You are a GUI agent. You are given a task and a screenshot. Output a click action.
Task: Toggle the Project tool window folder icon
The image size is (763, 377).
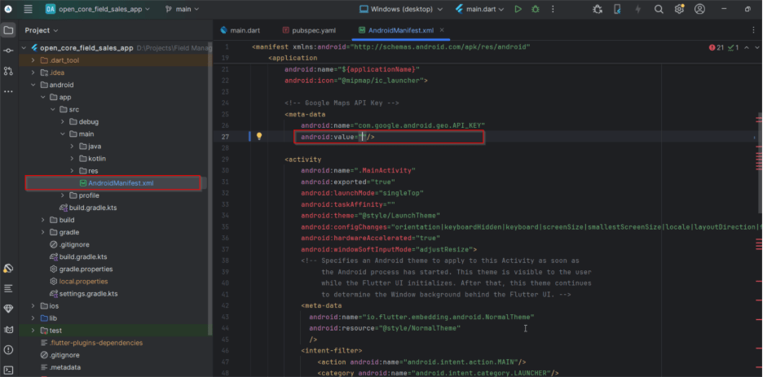pyautogui.click(x=8, y=30)
